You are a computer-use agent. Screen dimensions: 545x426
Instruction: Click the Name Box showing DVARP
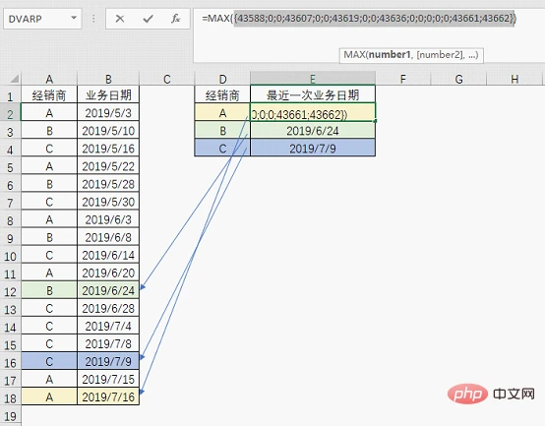pyautogui.click(x=42, y=19)
